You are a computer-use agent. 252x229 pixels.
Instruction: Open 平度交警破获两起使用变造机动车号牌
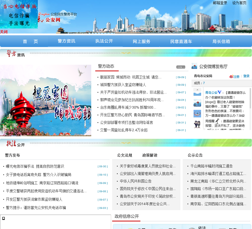pyautogui.click(x=46, y=191)
